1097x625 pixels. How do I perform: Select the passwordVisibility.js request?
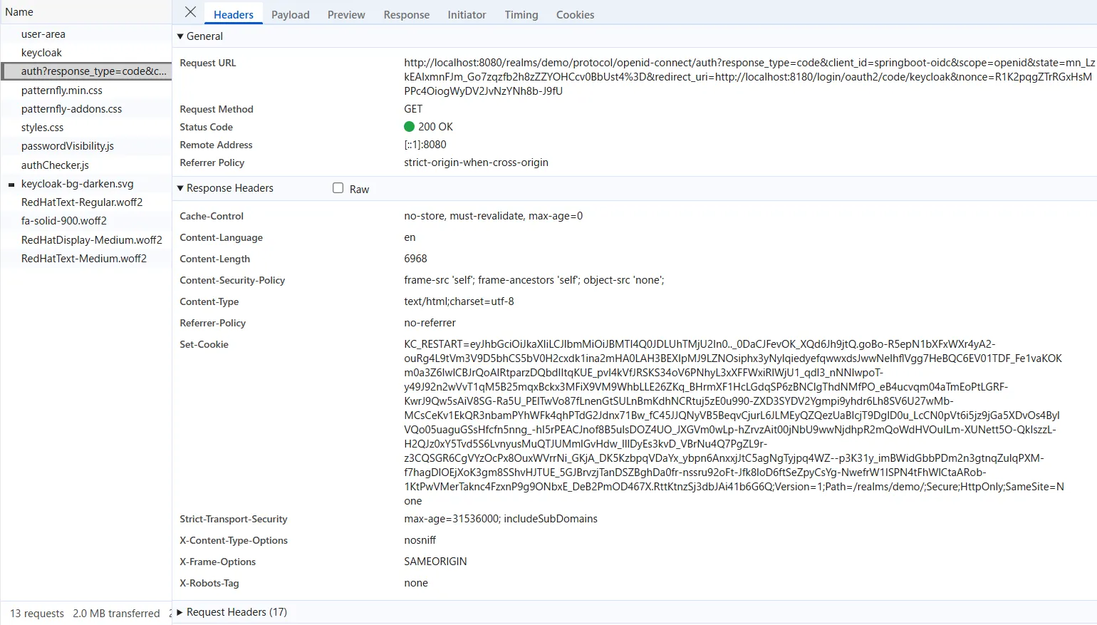[x=68, y=146]
